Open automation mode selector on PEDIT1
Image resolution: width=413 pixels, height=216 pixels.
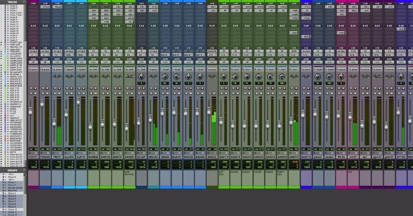pos(33,62)
